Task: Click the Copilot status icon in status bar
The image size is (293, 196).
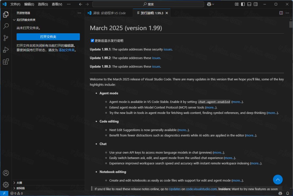Action: (280, 193)
